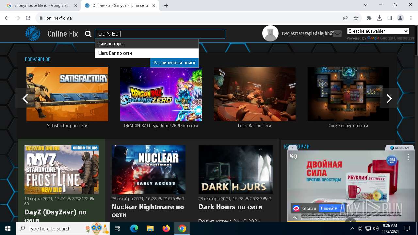Viewport: 418px width, 235px height.
Task: Click ПОПУЛЯРНОЕ section heading
Action: point(38,59)
